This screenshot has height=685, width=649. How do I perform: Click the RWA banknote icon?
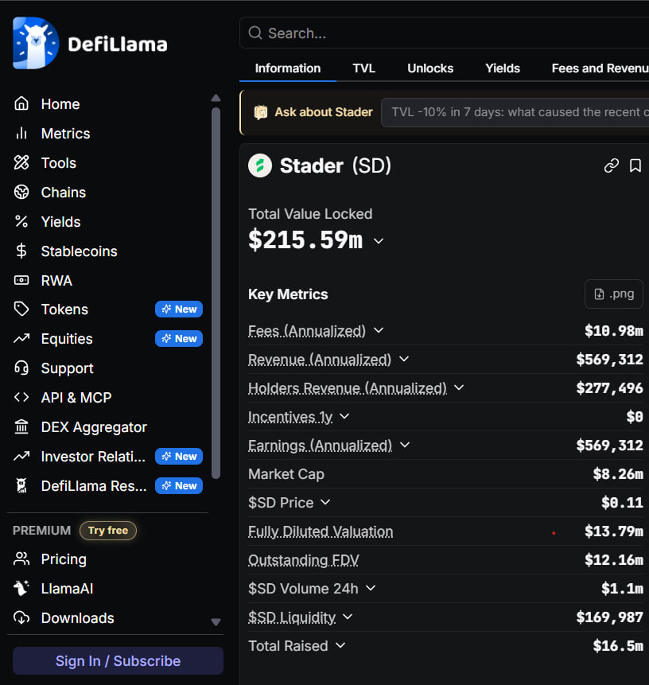tap(21, 280)
